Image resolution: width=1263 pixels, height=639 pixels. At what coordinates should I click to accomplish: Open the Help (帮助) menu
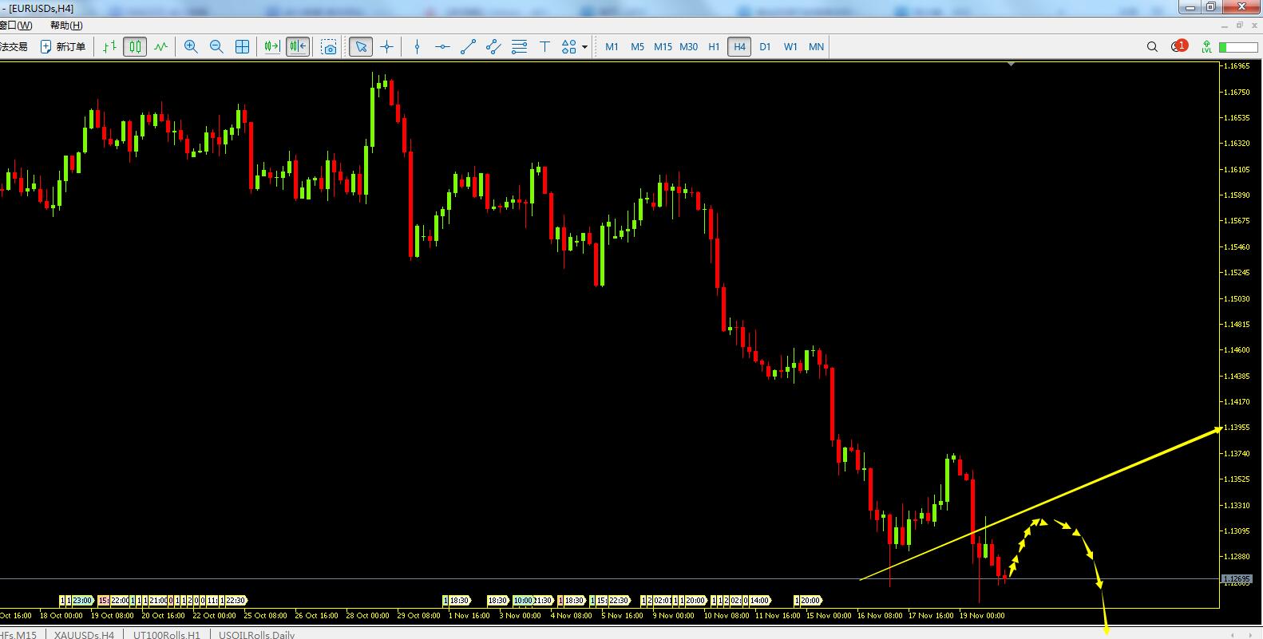(66, 26)
